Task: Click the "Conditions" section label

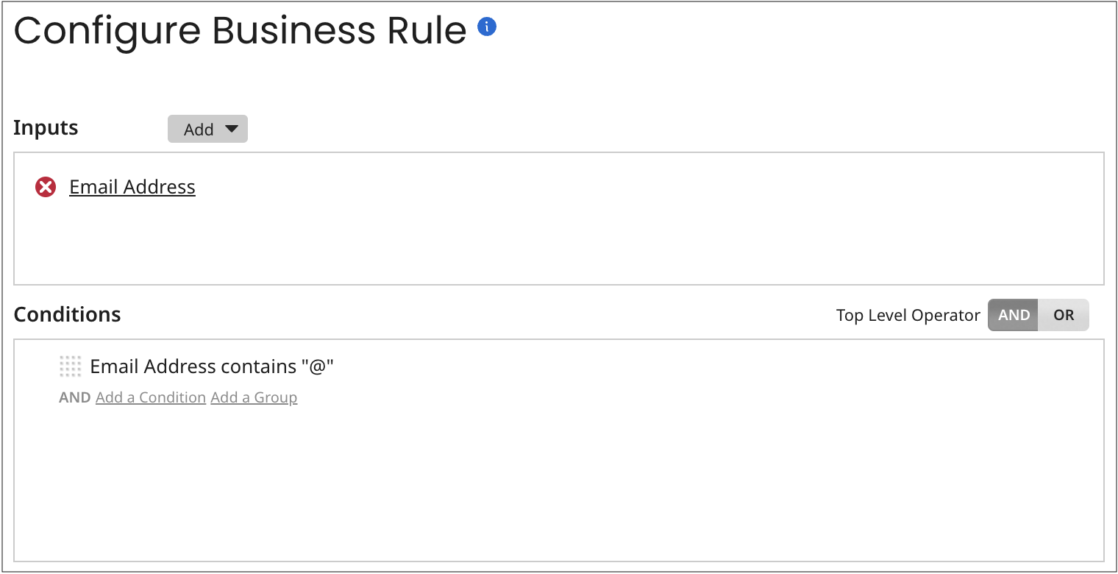Action: (x=67, y=315)
